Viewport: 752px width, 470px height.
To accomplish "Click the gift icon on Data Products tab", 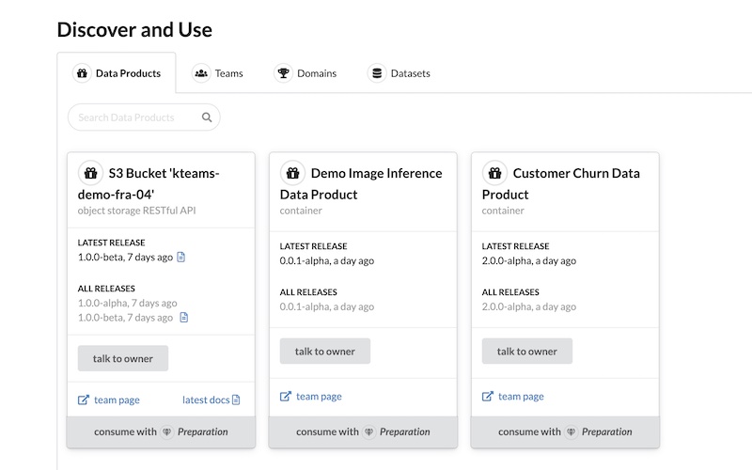I will (82, 73).
